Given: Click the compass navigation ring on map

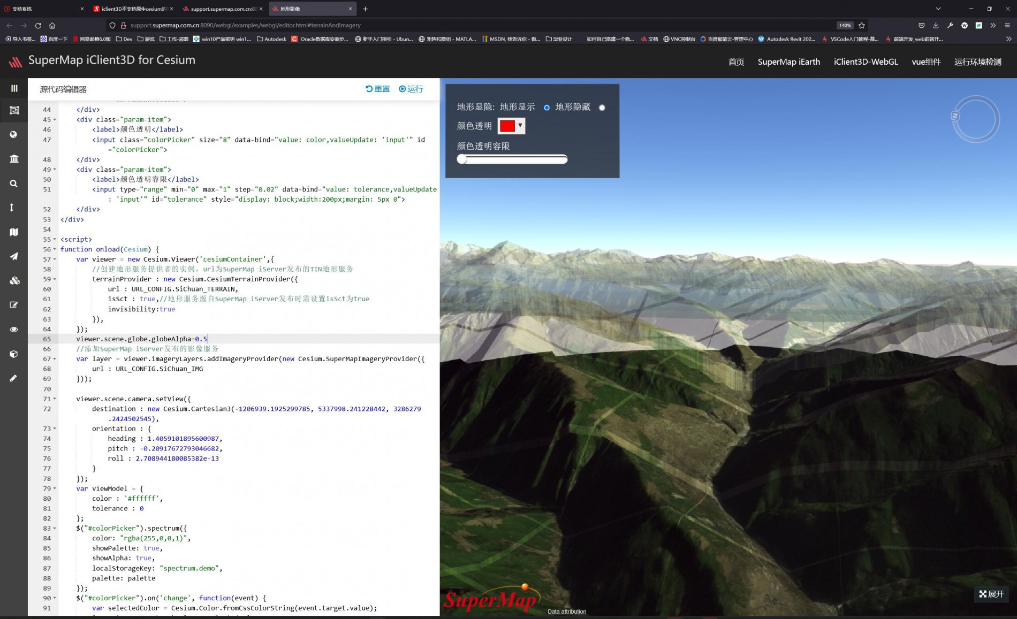Looking at the screenshot, I should pos(975,119).
